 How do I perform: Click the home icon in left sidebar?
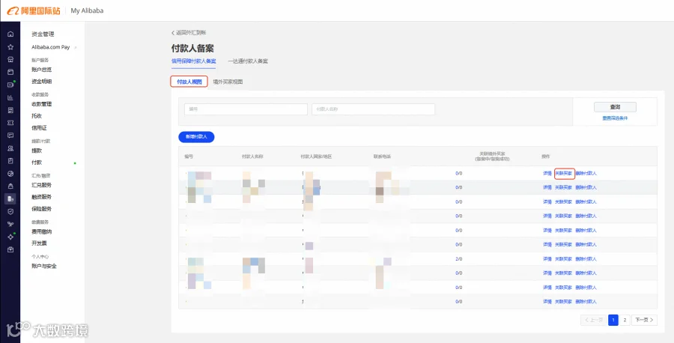[10, 34]
